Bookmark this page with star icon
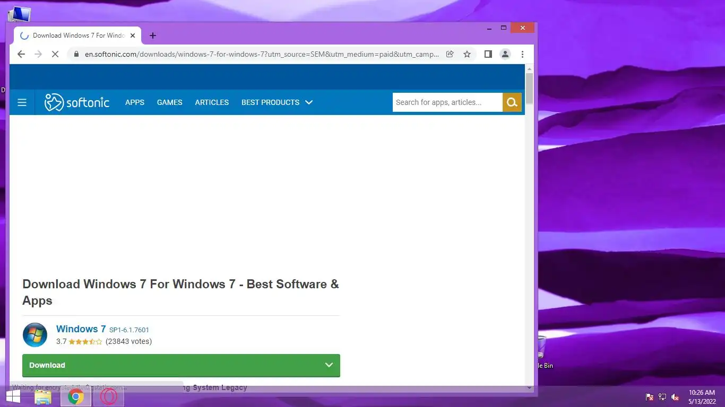 (467, 54)
